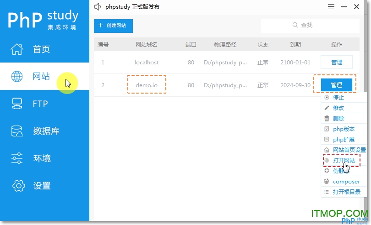The image size is (371, 225).
Task: Click the gear icon beside 设置
Action: tap(18, 186)
